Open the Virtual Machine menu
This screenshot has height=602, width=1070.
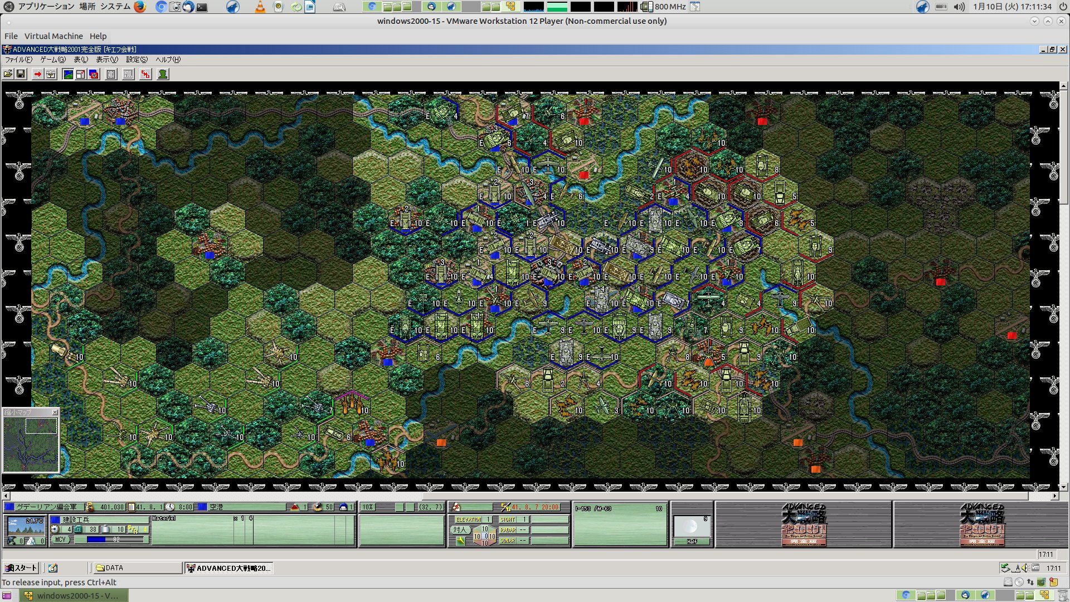pyautogui.click(x=53, y=36)
